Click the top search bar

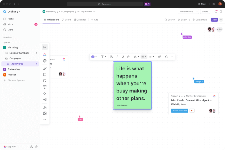[105, 4]
